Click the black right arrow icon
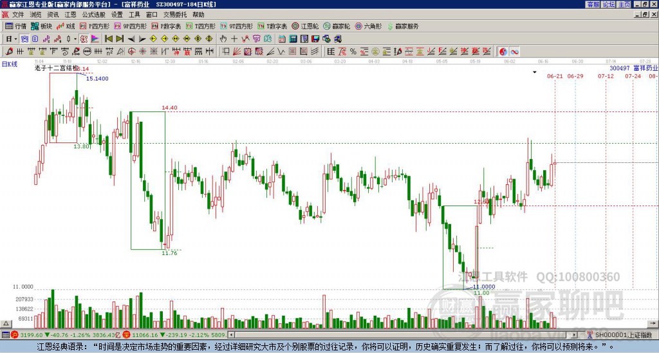 142,39
